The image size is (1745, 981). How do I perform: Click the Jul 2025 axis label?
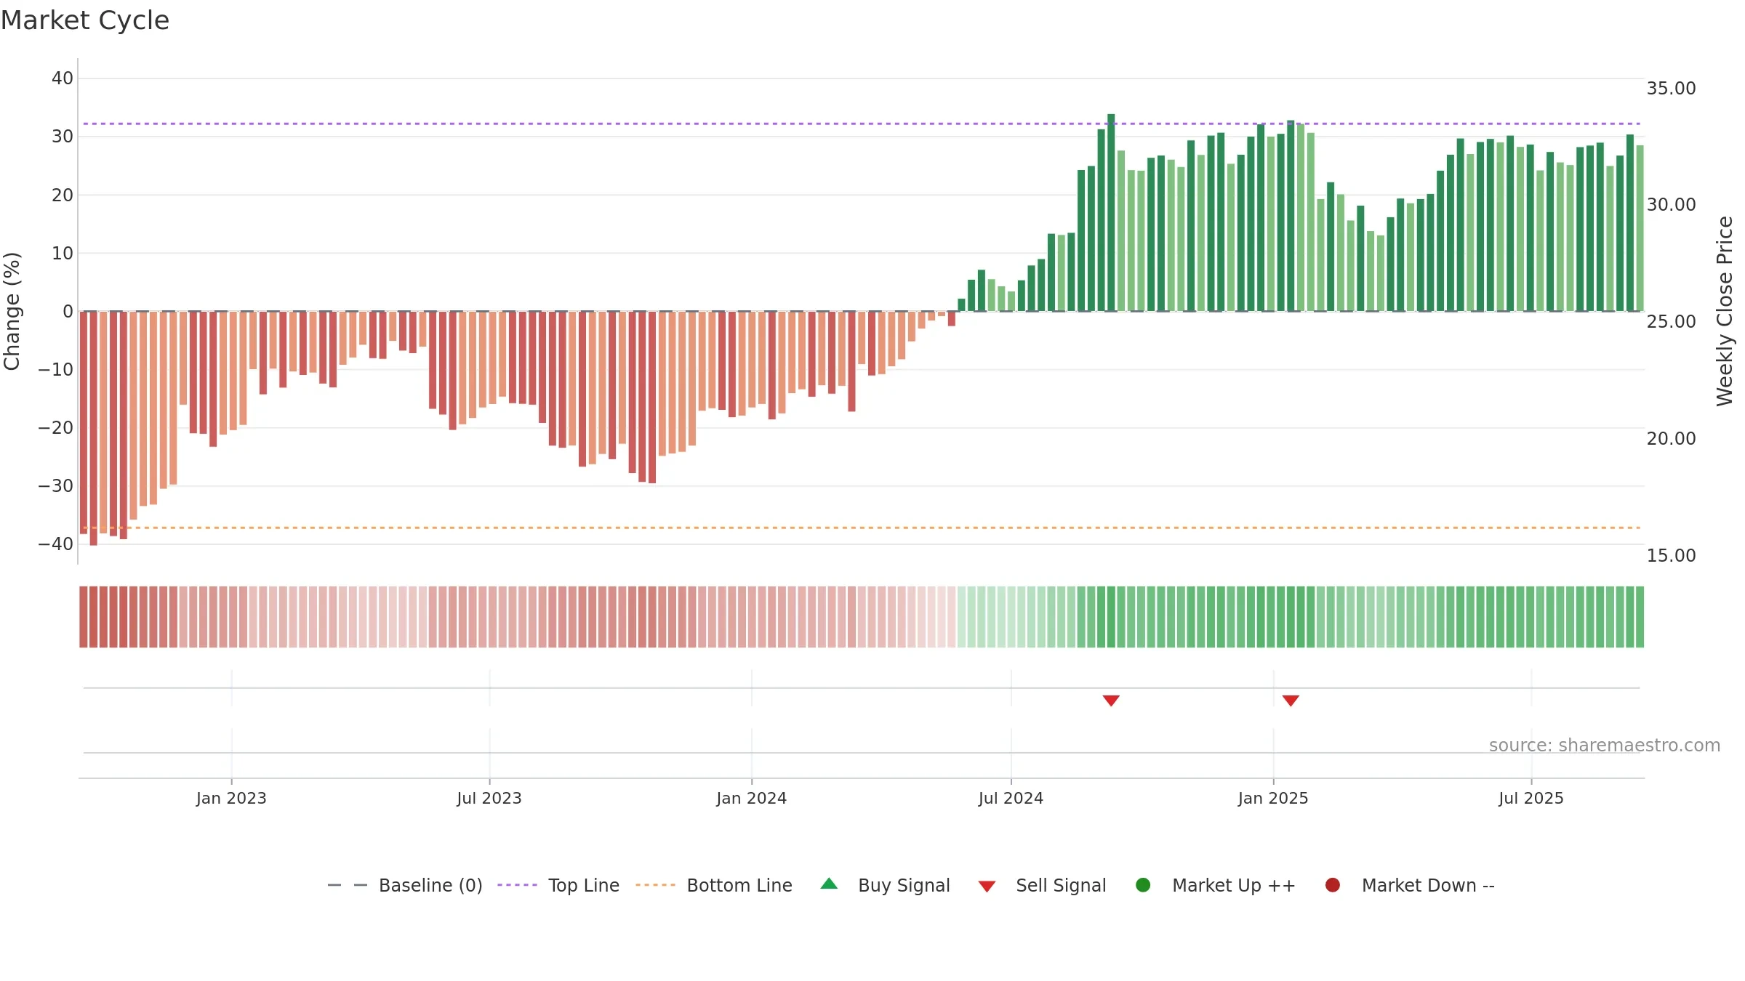1531,798
